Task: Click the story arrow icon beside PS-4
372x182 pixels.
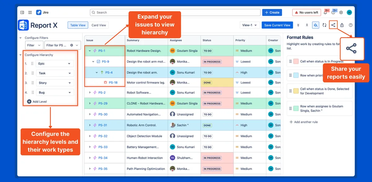Action: pyautogui.click(x=102, y=73)
